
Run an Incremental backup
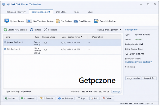(28, 98)
